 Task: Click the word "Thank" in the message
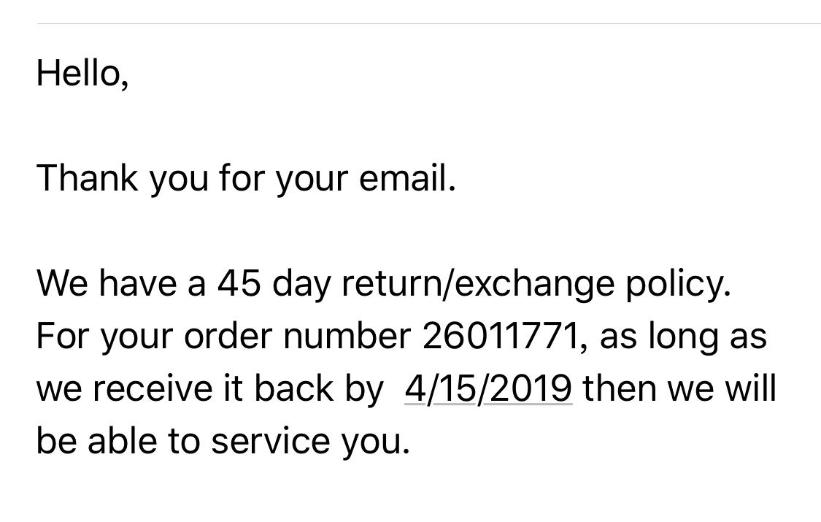pos(86,178)
